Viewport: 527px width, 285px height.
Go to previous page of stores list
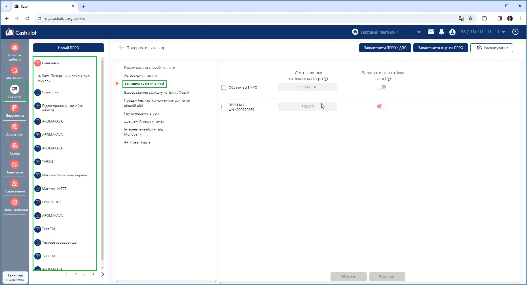pyautogui.click(x=66, y=274)
